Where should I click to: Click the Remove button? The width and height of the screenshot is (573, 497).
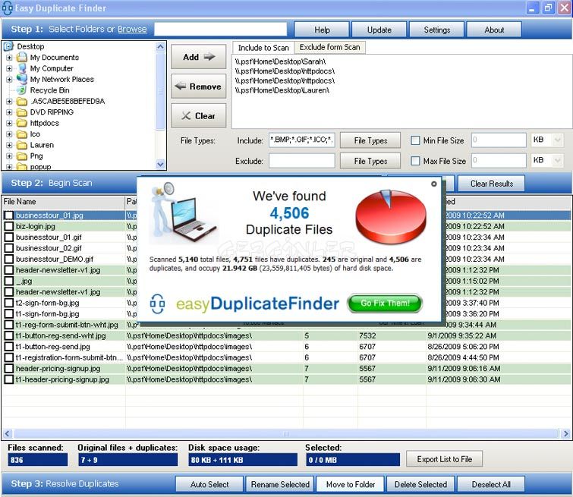[x=198, y=87]
